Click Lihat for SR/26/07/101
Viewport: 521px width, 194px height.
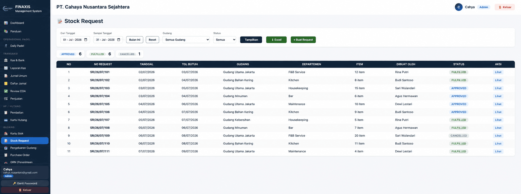pos(498,72)
